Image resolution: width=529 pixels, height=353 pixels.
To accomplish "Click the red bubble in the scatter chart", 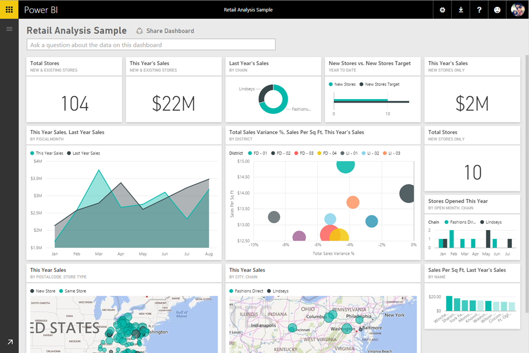I will coord(328,234).
